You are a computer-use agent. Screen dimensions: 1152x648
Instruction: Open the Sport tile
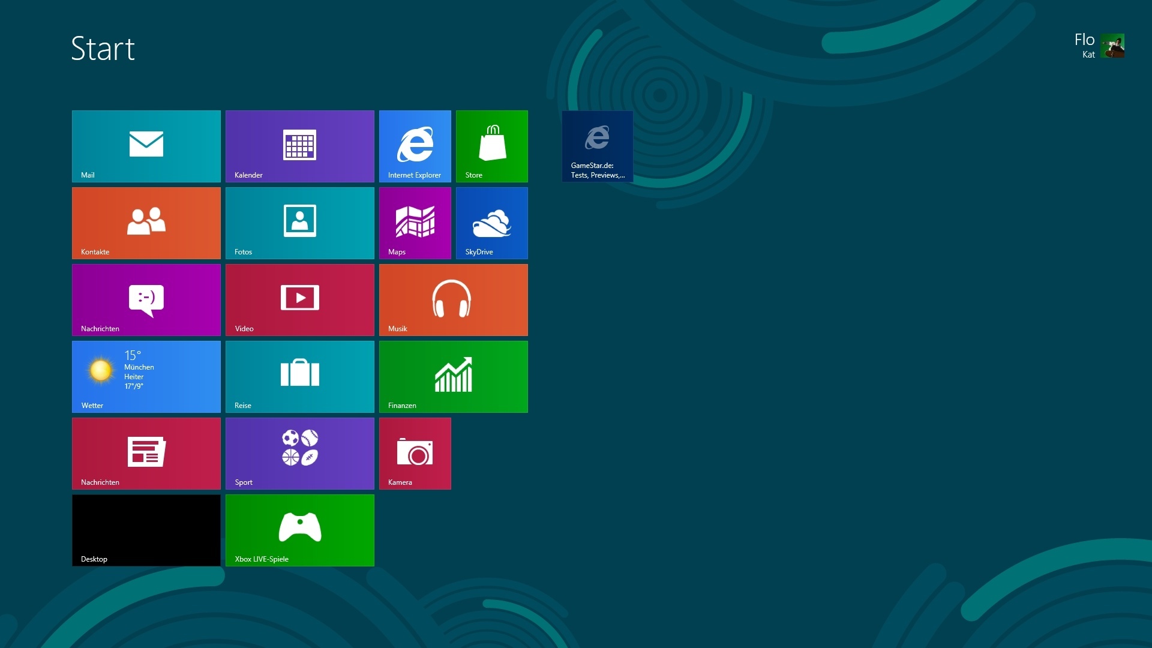(x=299, y=453)
